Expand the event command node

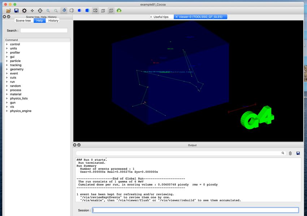tap(7, 73)
